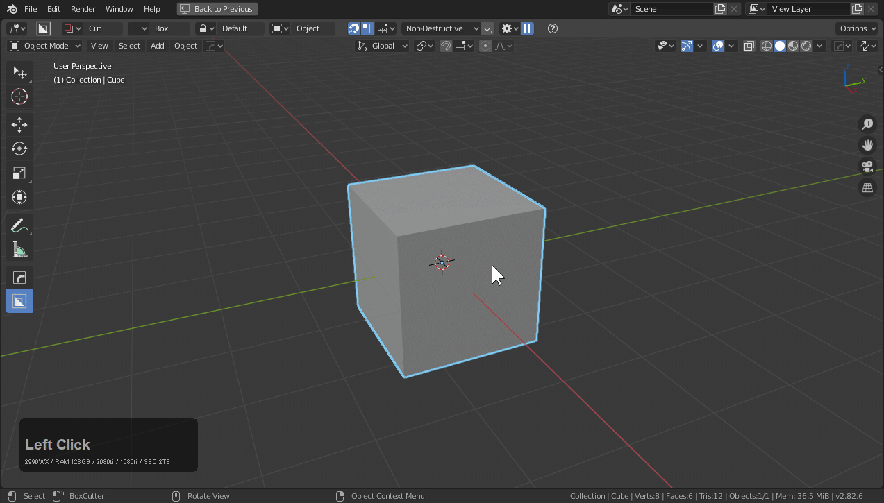Viewport: 884px width, 503px height.
Task: Select the Measure tool
Action: 19,250
